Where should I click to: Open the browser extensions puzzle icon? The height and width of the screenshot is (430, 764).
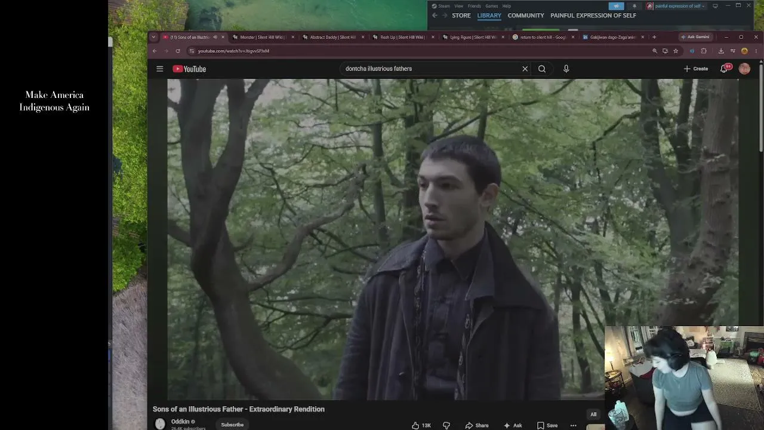pos(704,51)
